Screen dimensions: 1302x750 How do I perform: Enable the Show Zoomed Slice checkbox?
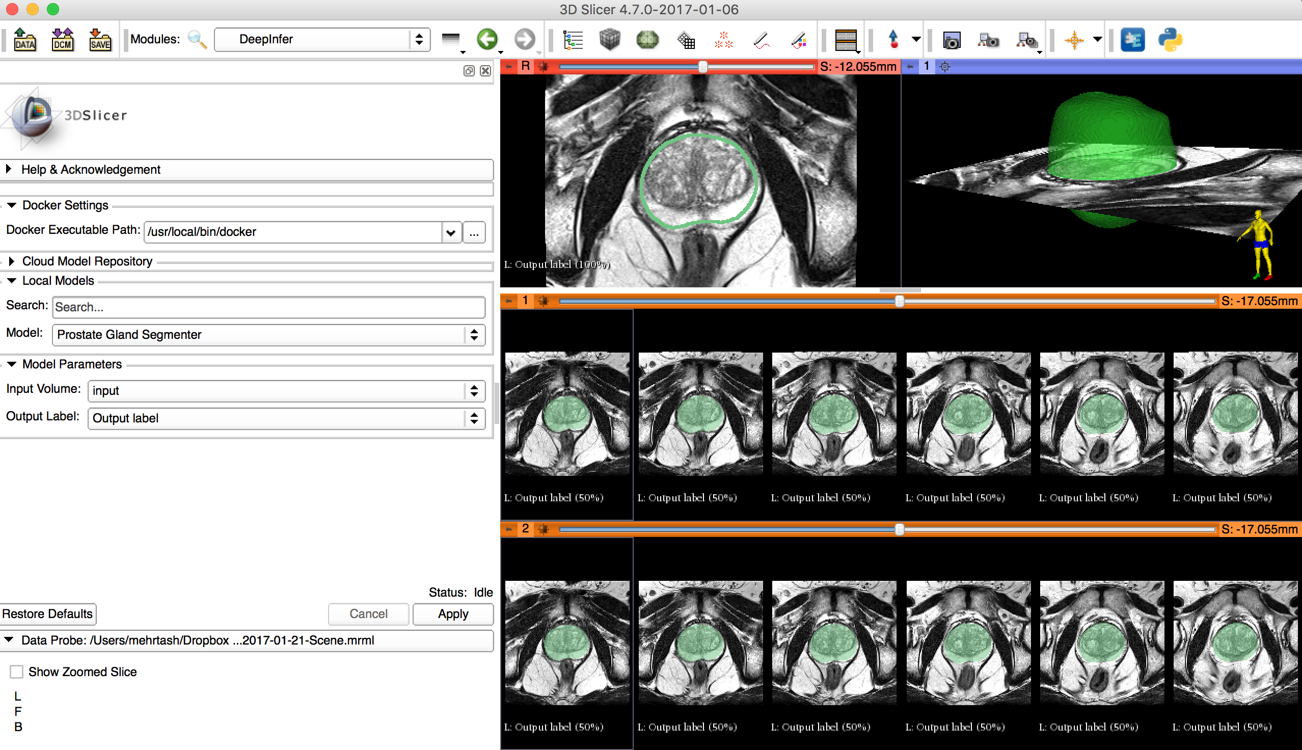point(17,672)
